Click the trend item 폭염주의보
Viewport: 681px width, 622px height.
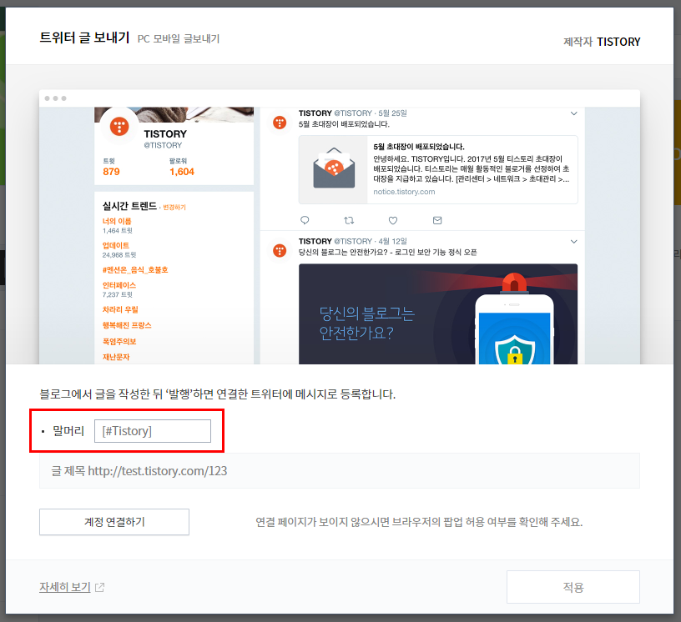119,341
